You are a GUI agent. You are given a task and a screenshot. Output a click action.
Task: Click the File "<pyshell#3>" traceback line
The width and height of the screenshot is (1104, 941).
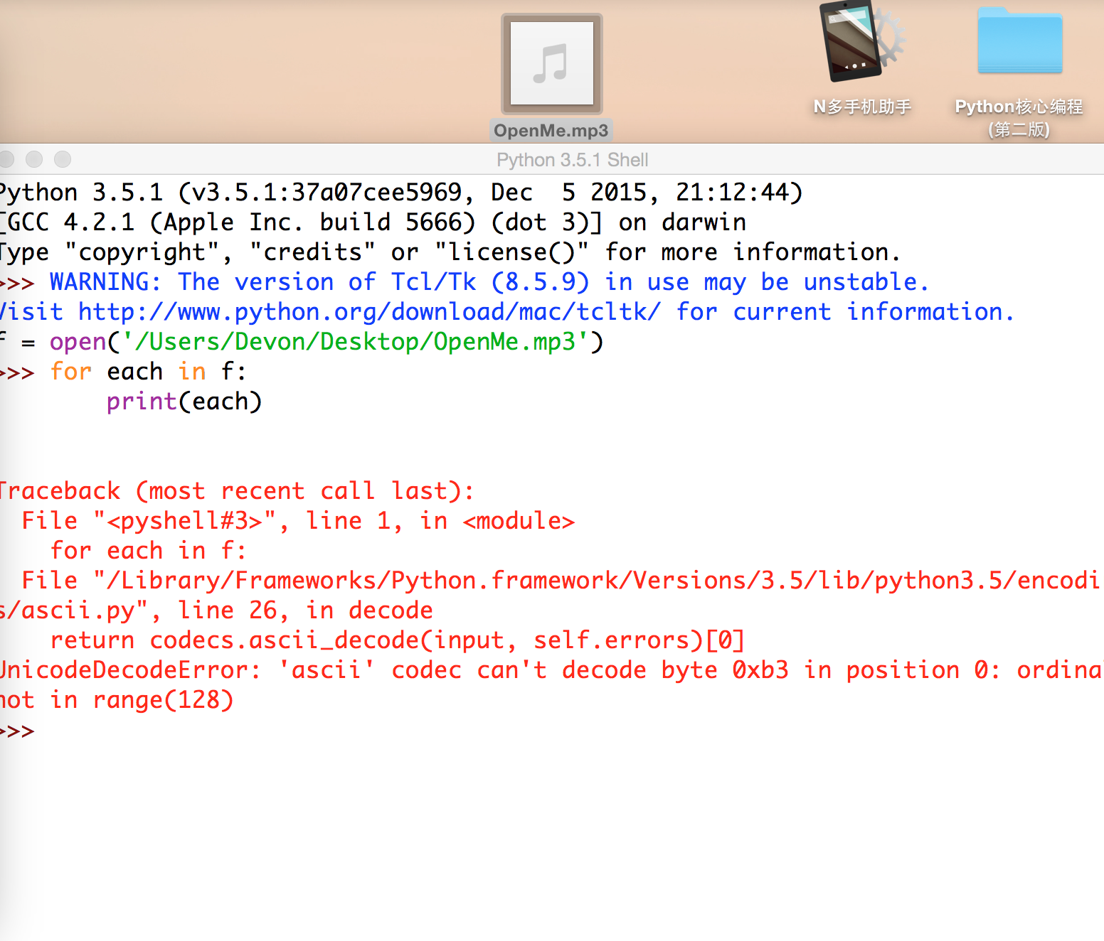pos(297,521)
